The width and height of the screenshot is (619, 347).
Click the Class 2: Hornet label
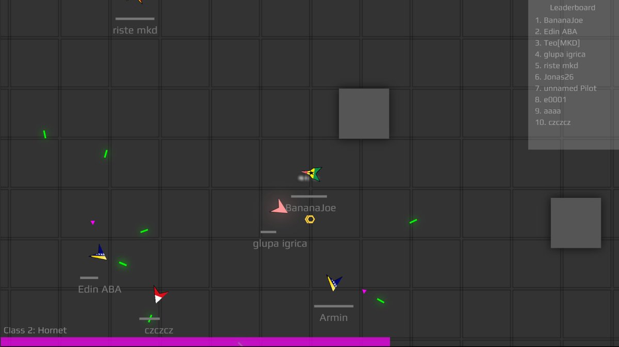coord(34,330)
